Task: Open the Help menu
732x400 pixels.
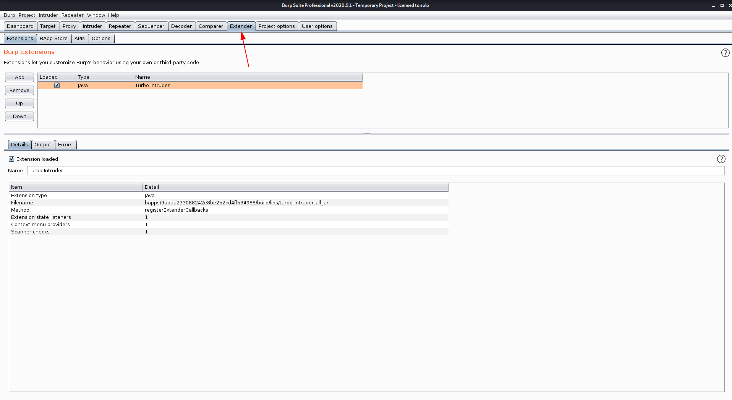Action: (x=113, y=15)
